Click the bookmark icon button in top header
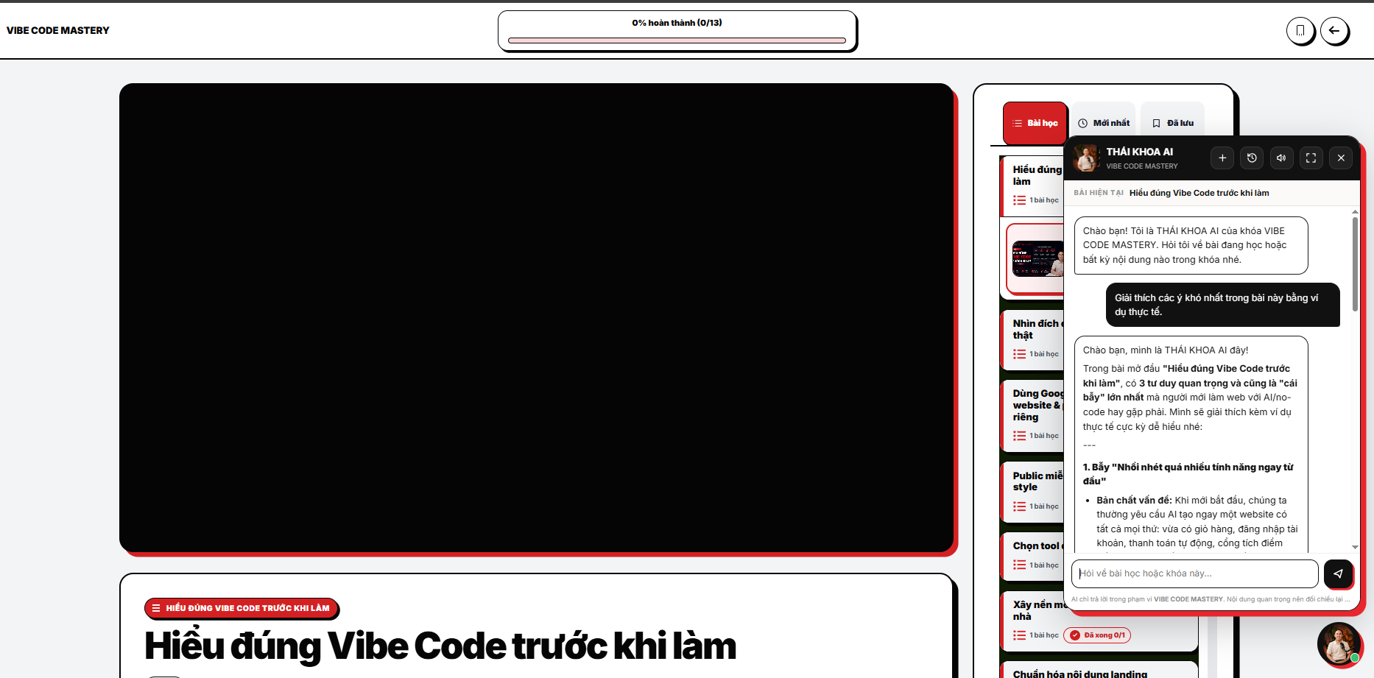The height and width of the screenshot is (678, 1374). click(1300, 31)
